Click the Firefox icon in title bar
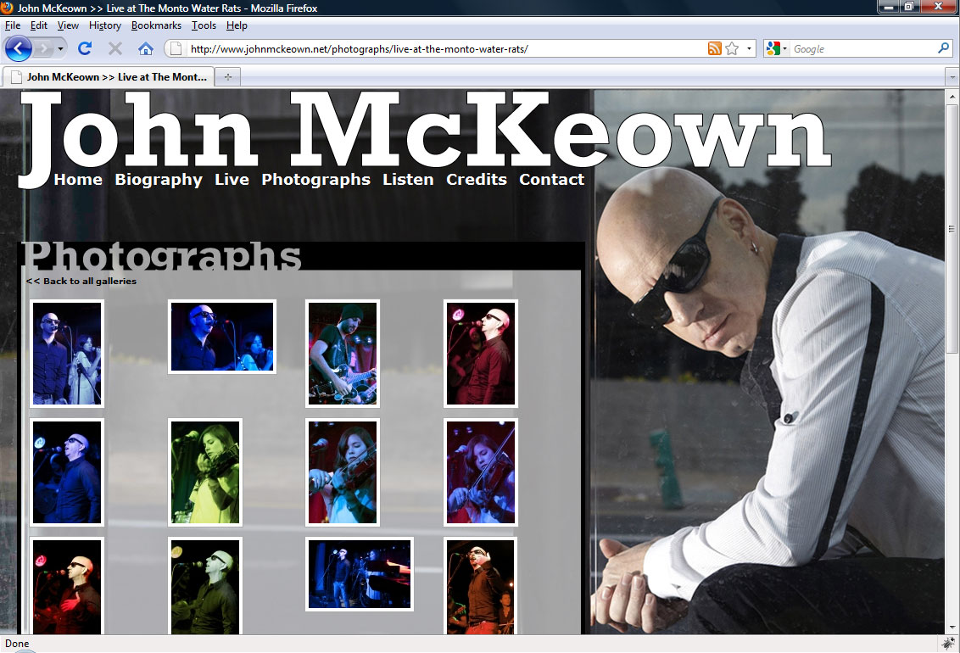 coord(7,8)
